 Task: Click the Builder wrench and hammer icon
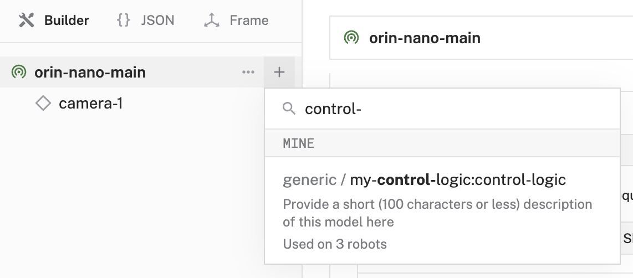(27, 20)
